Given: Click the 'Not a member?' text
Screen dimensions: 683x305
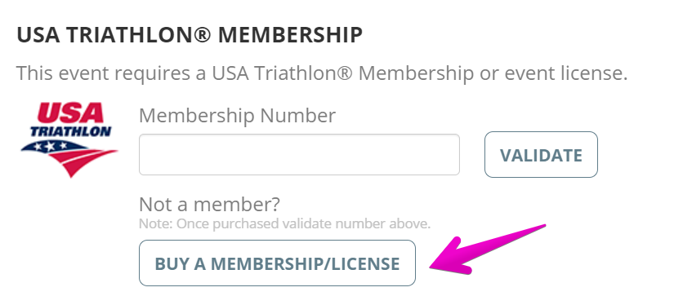Looking at the screenshot, I should coord(209,204).
